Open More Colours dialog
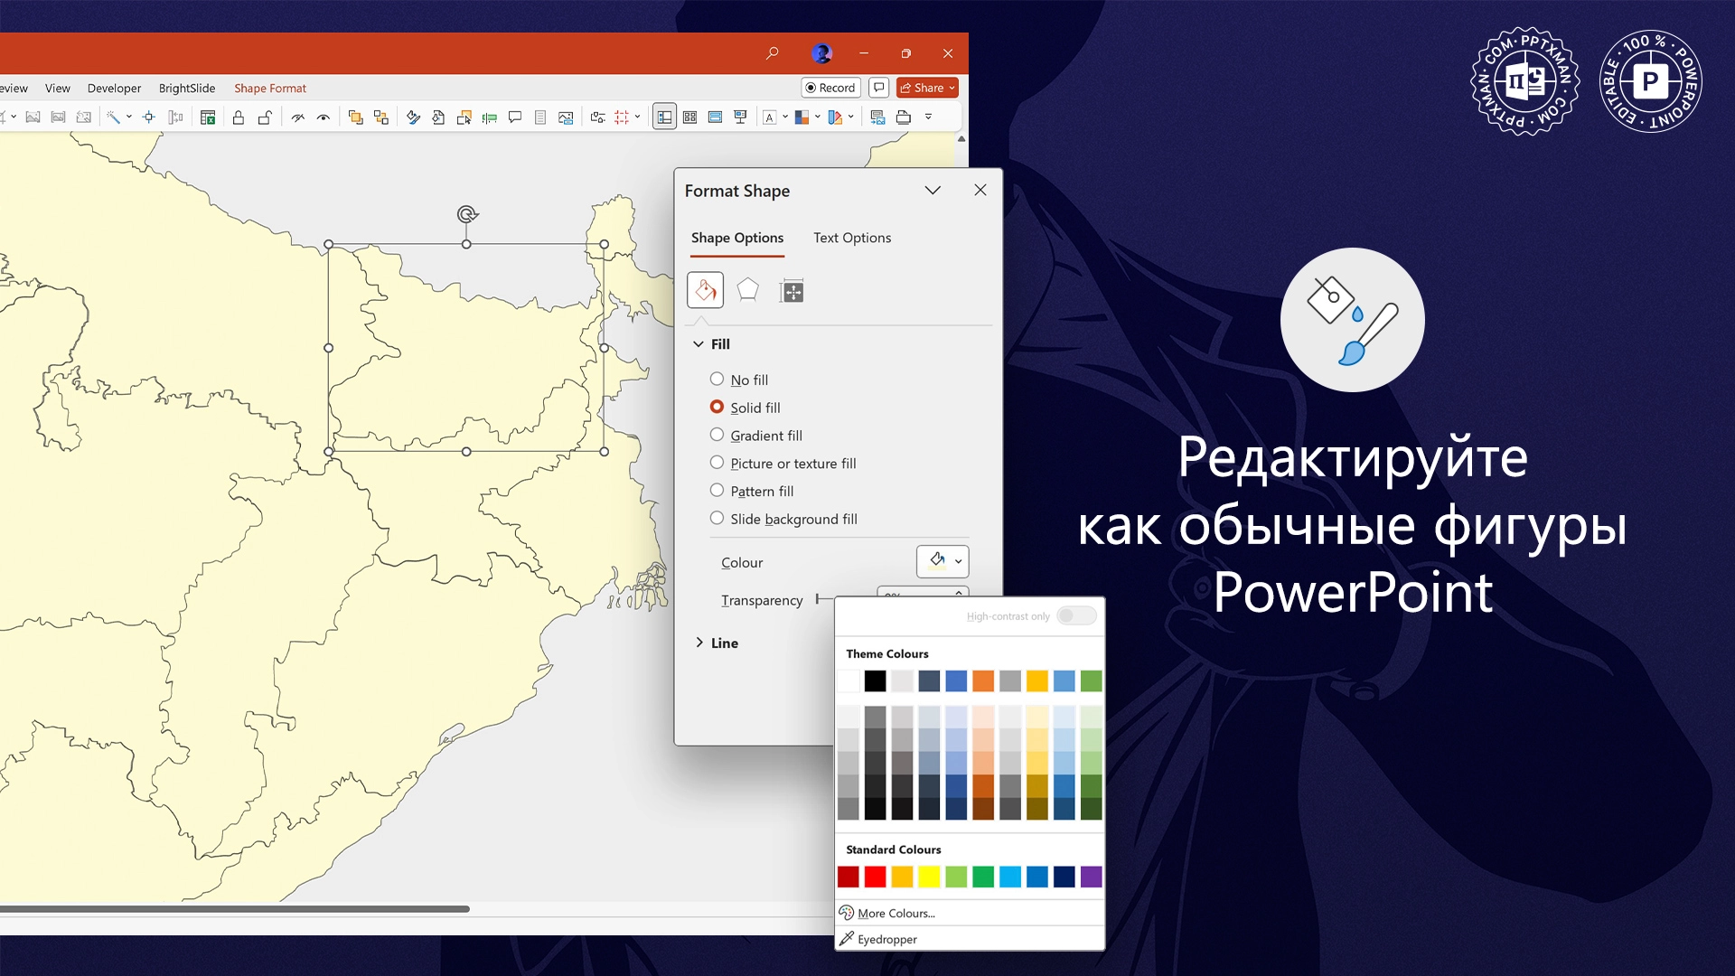The width and height of the screenshot is (1735, 976). 895,914
